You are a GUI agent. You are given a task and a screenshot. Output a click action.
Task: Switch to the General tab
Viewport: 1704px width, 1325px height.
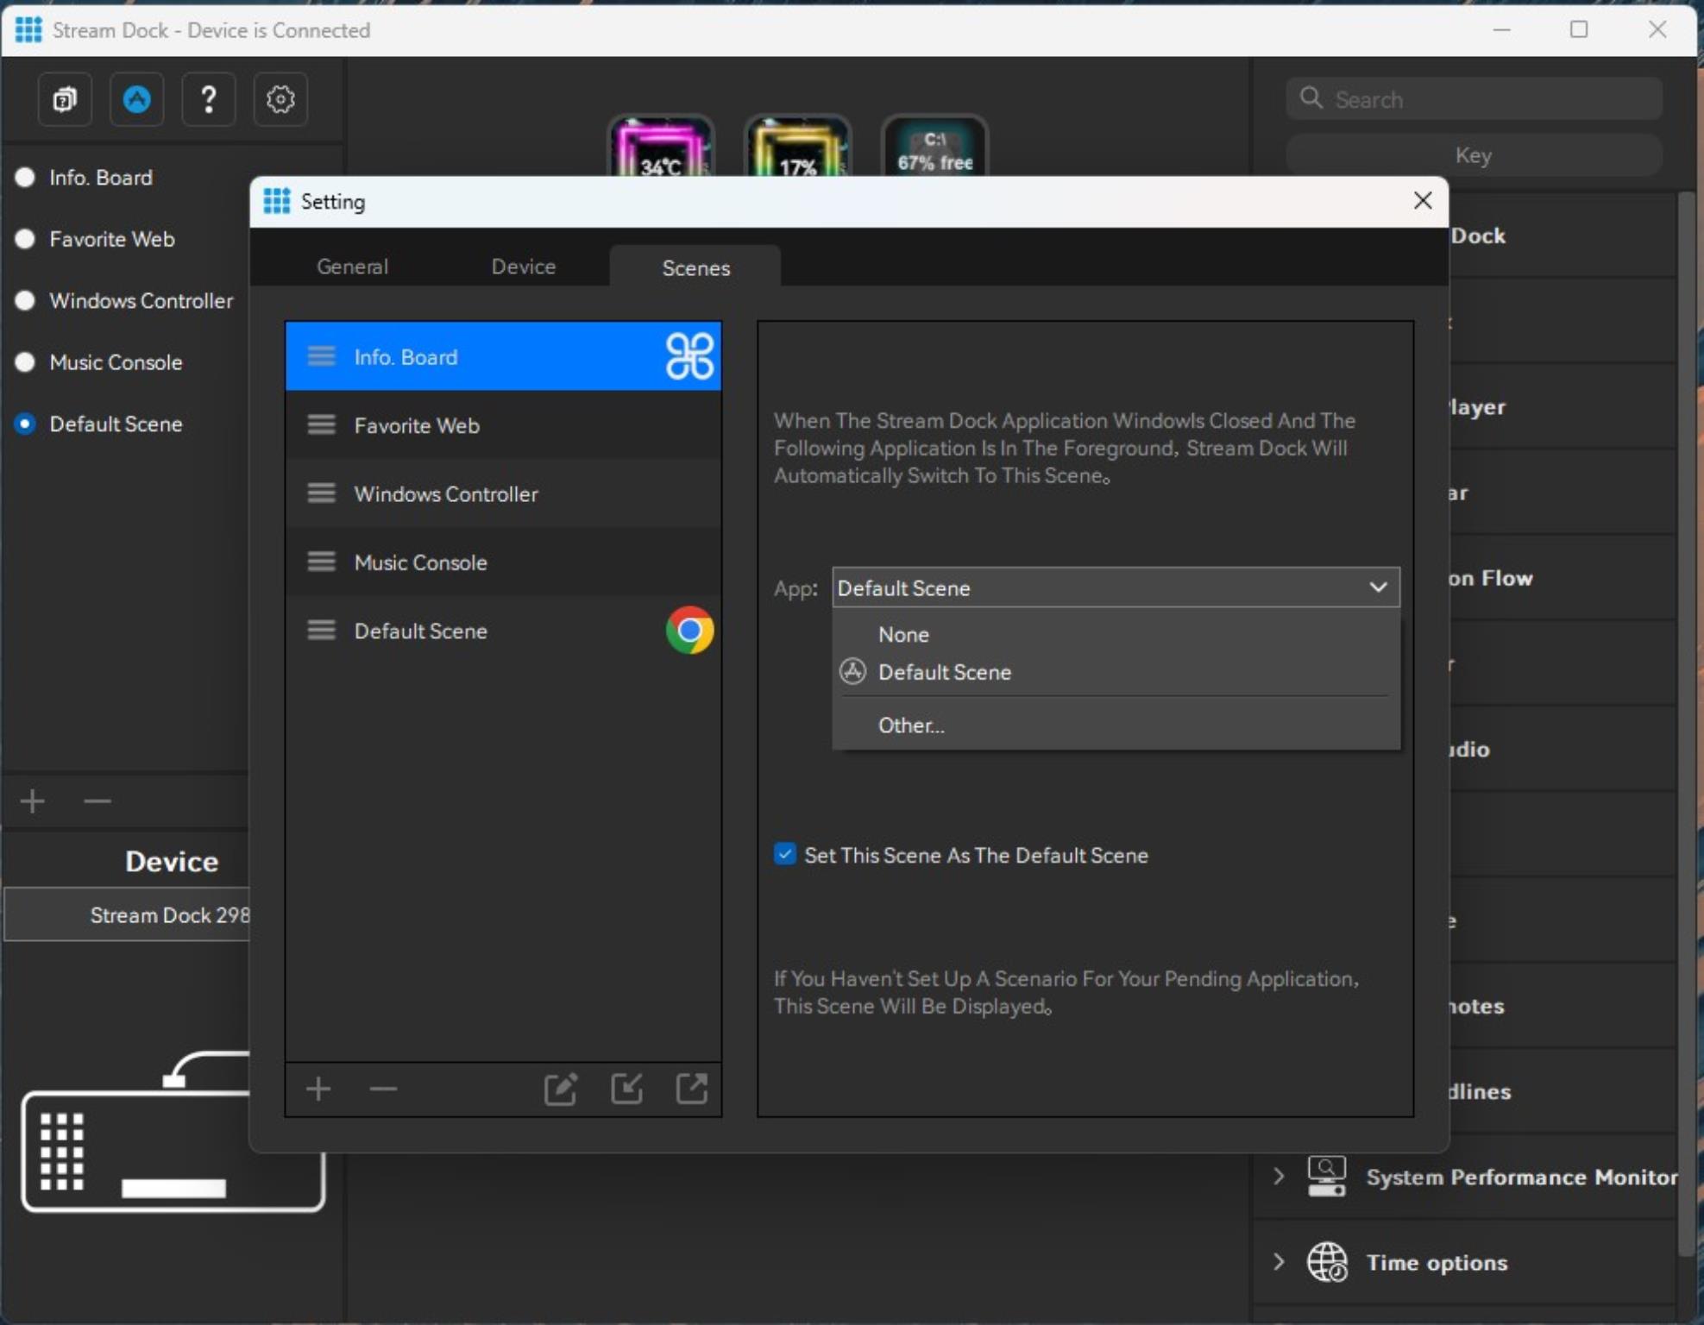click(352, 267)
